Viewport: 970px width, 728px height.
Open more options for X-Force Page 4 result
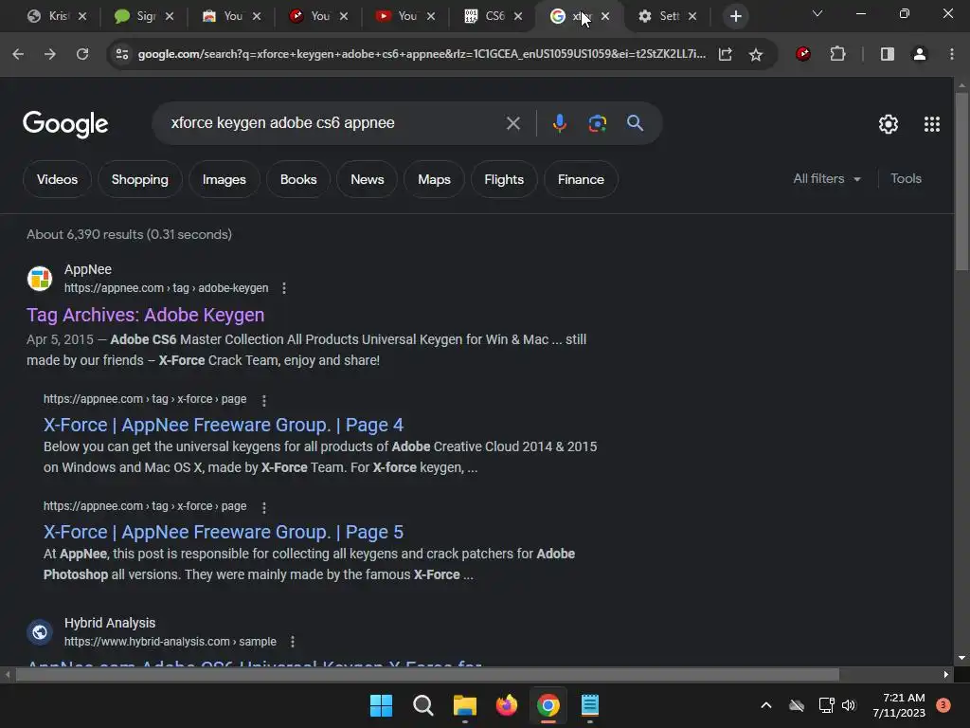point(264,401)
